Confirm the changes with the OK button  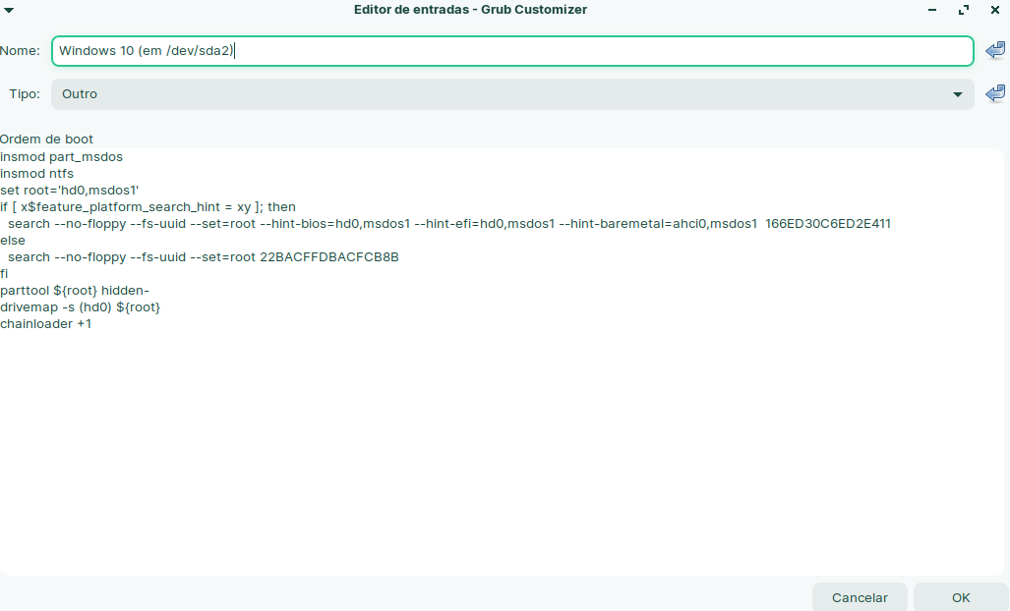pyautogui.click(x=961, y=597)
